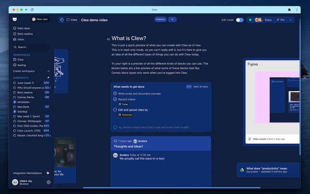
Task: Click @udara mention in thread header
Action: pos(142,141)
